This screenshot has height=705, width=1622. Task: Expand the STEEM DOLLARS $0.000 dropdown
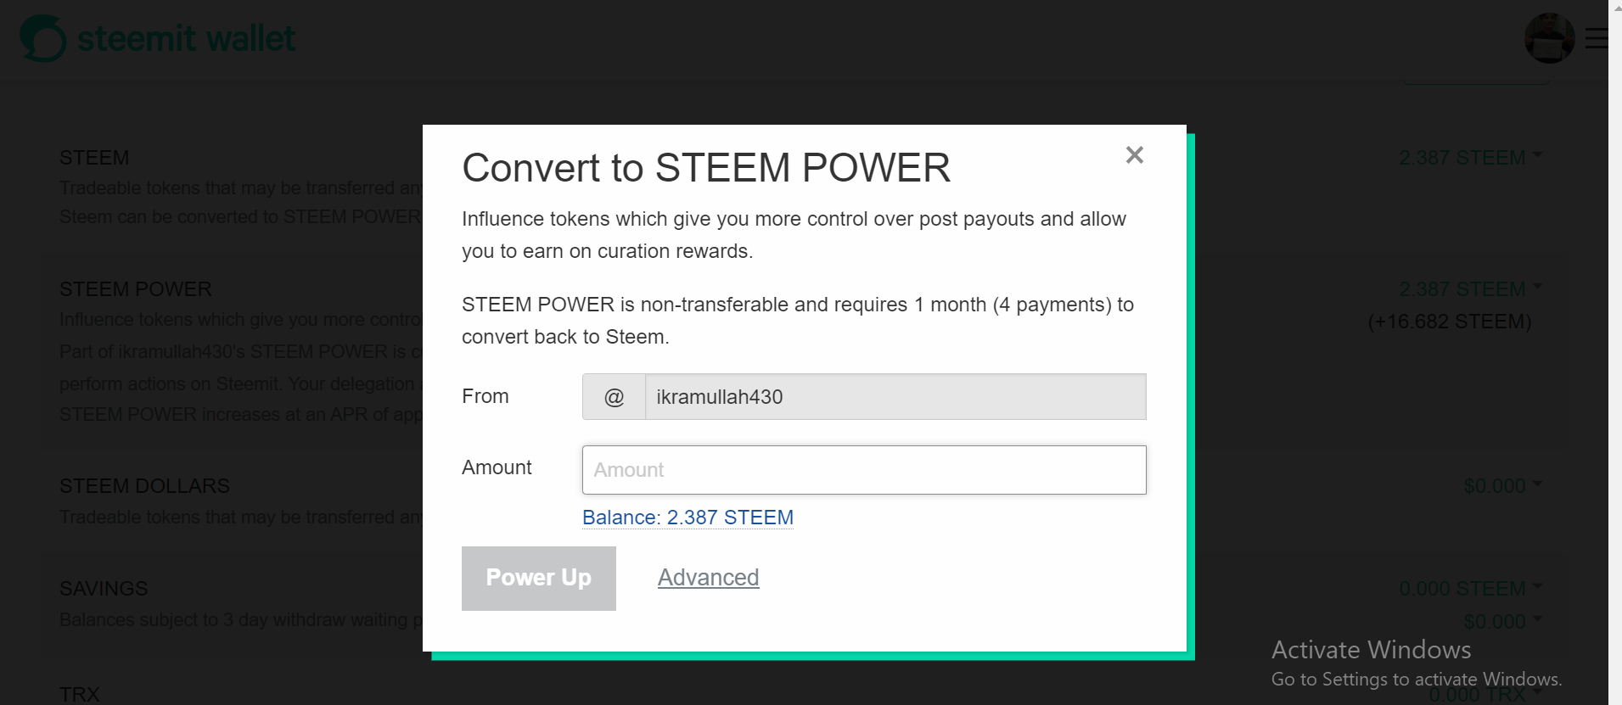[1502, 486]
